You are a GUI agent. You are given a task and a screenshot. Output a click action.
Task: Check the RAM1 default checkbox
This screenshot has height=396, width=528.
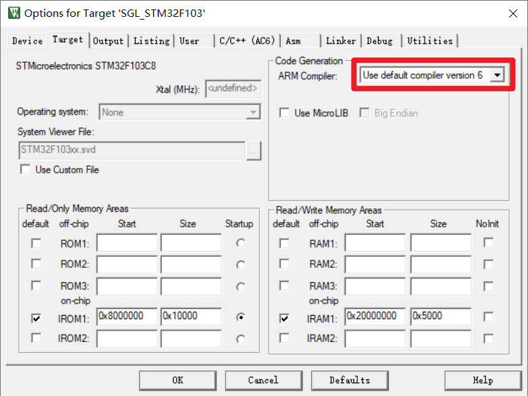pyautogui.click(x=284, y=243)
